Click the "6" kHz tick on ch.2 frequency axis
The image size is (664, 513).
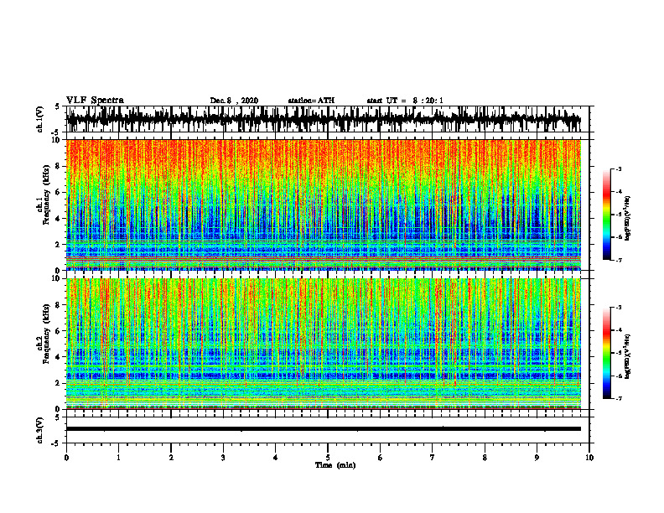[x=59, y=331]
